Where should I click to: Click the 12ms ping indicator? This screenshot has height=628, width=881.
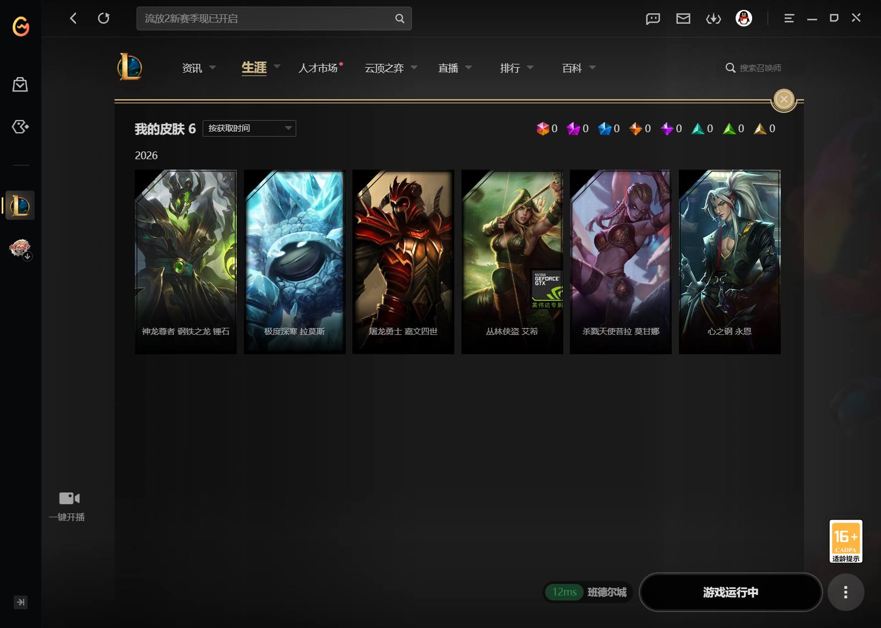[x=564, y=592]
